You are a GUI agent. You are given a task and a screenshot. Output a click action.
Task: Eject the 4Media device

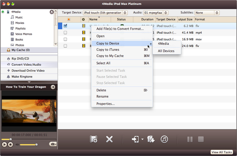tap(51, 12)
